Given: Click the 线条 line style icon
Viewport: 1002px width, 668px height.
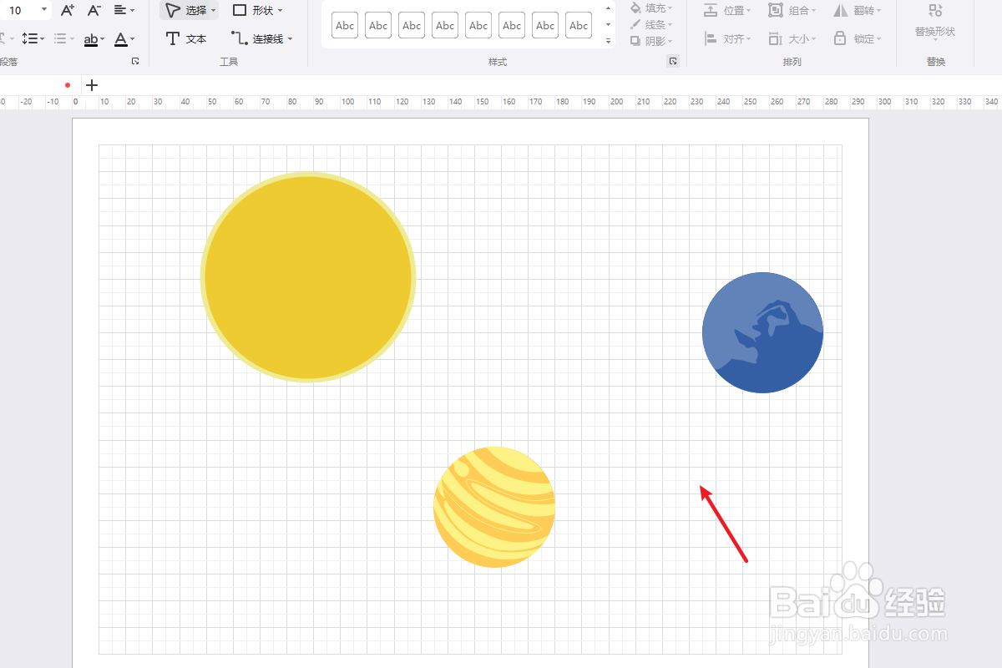Looking at the screenshot, I should click(636, 25).
